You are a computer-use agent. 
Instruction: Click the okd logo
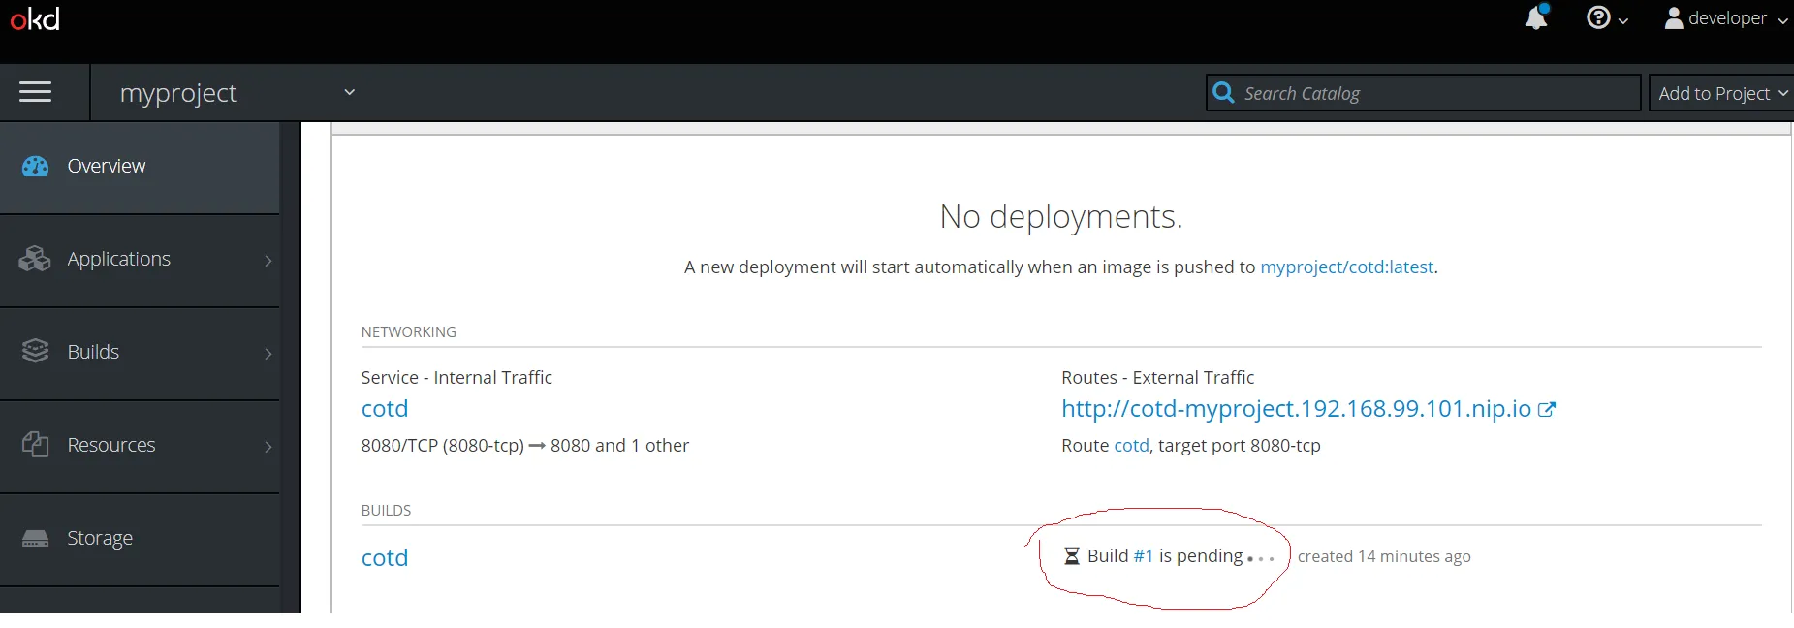(x=35, y=18)
